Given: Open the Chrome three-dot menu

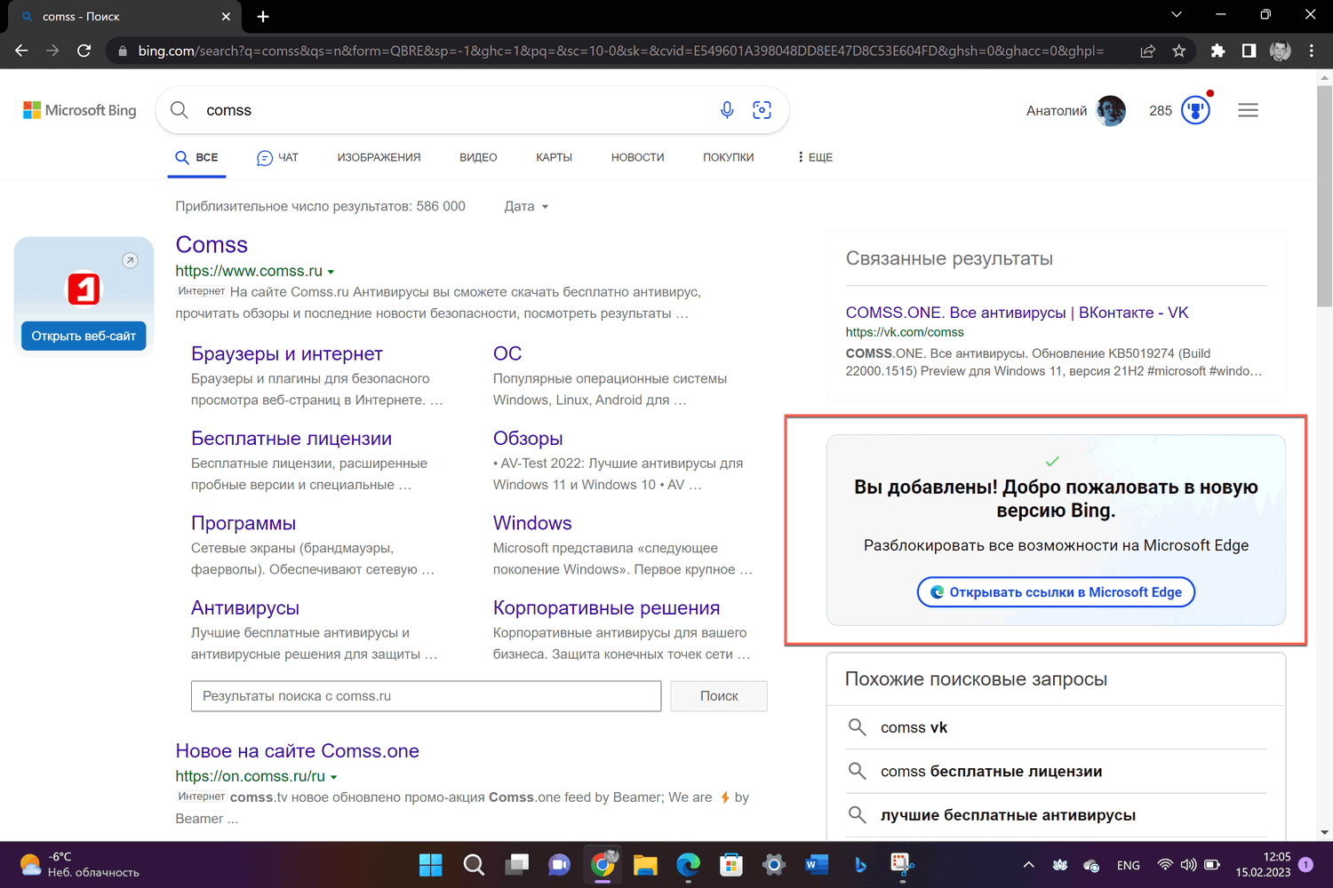Looking at the screenshot, I should [1312, 51].
